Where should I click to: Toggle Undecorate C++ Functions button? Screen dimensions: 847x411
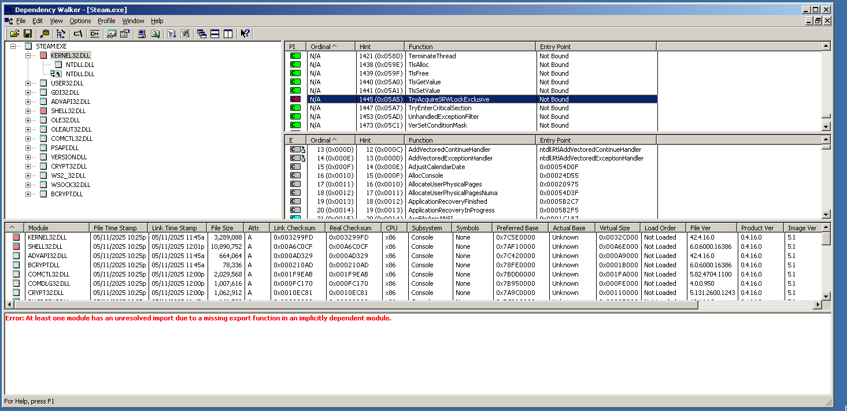coord(95,33)
